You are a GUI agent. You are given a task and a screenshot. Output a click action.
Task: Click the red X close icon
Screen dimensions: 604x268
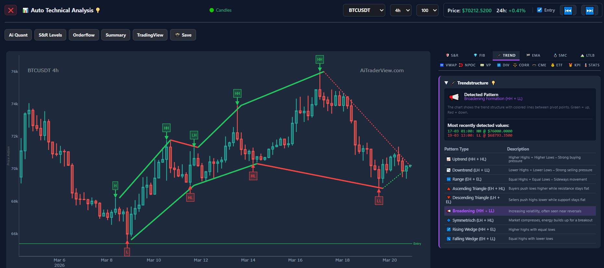click(x=11, y=10)
